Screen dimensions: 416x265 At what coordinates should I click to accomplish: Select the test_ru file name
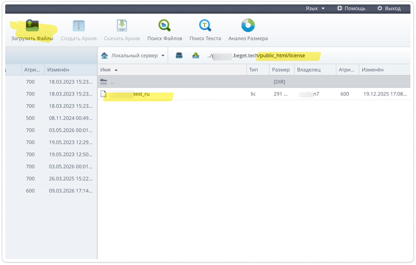click(141, 94)
